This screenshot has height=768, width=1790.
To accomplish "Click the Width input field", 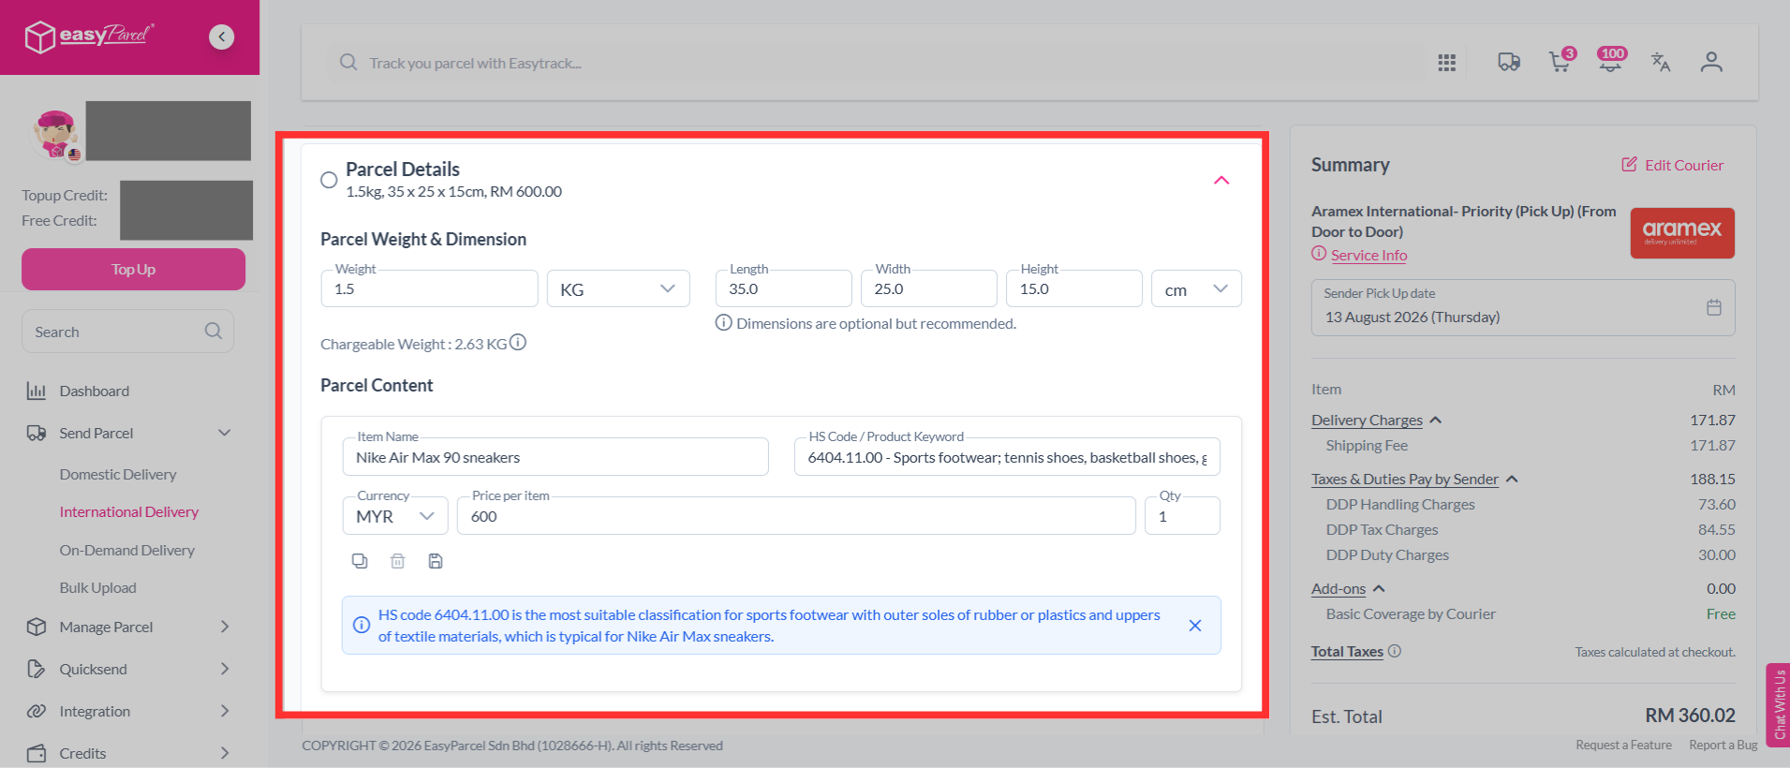I will pos(929,288).
